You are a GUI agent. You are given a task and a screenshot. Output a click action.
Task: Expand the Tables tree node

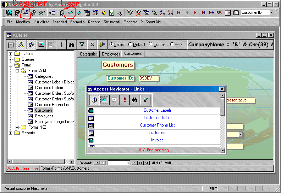click(x=11, y=54)
